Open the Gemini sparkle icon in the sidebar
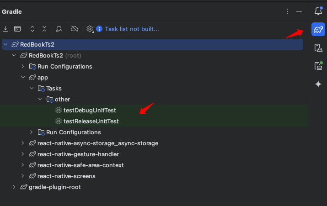The height and width of the screenshot is (206, 327). [318, 84]
